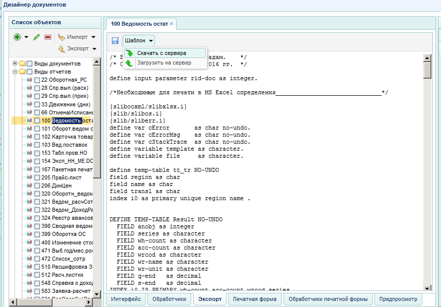The height and width of the screenshot is (307, 441).
Task: Click the green plus add object icon
Action: pyautogui.click(x=17, y=37)
